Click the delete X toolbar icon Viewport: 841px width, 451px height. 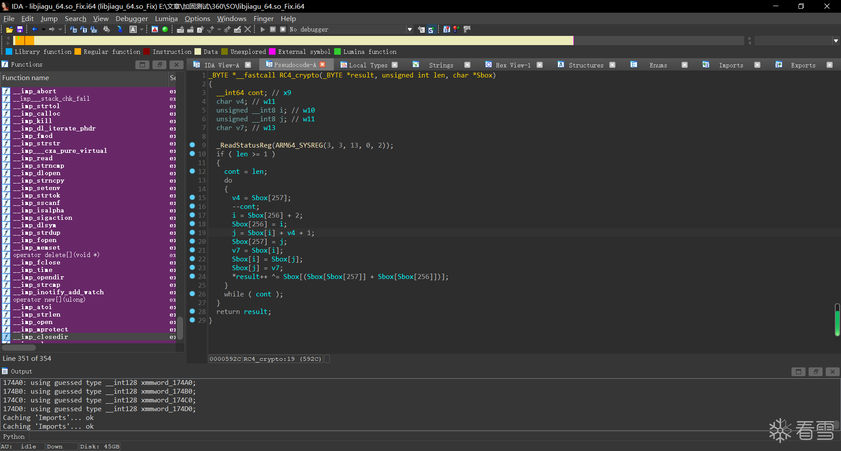248,29
